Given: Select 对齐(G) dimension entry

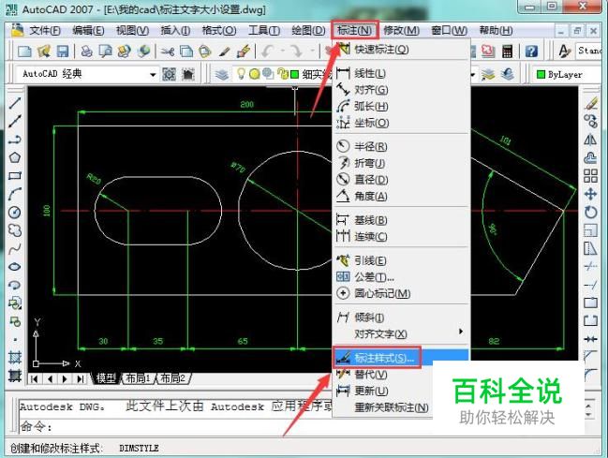Looking at the screenshot, I should (401, 90).
